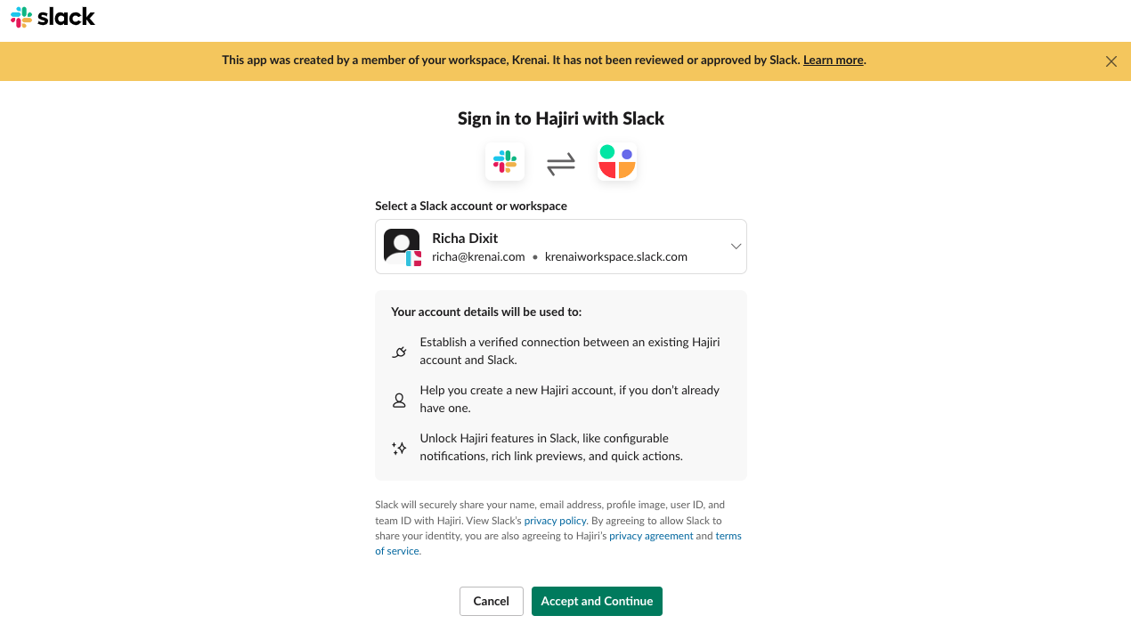Open the Richa Dixit account dropdown
This screenshot has width=1131, height=632.
tap(561, 247)
